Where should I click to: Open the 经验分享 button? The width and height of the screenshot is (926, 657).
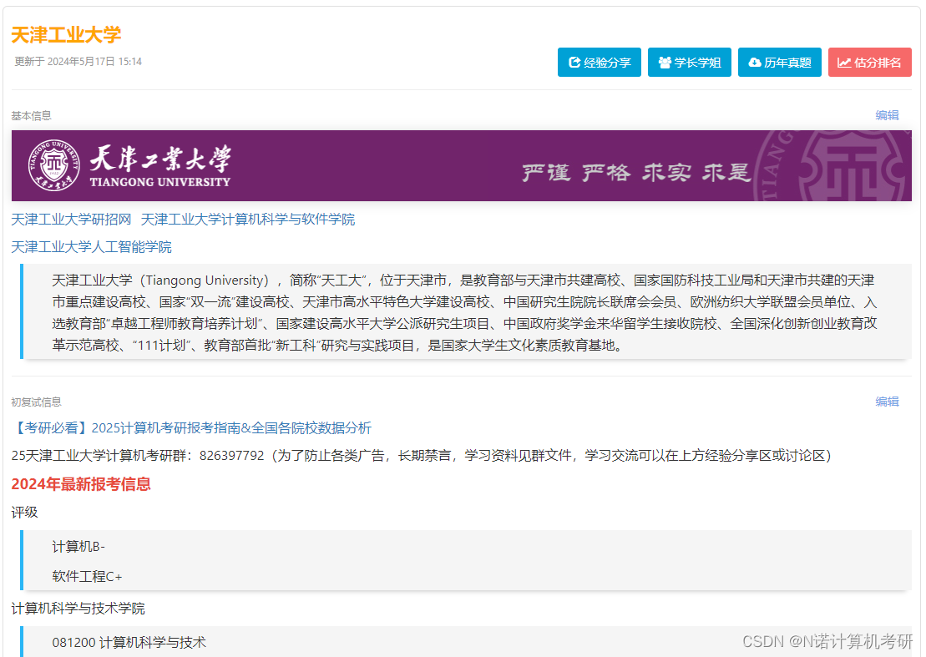[x=599, y=63]
